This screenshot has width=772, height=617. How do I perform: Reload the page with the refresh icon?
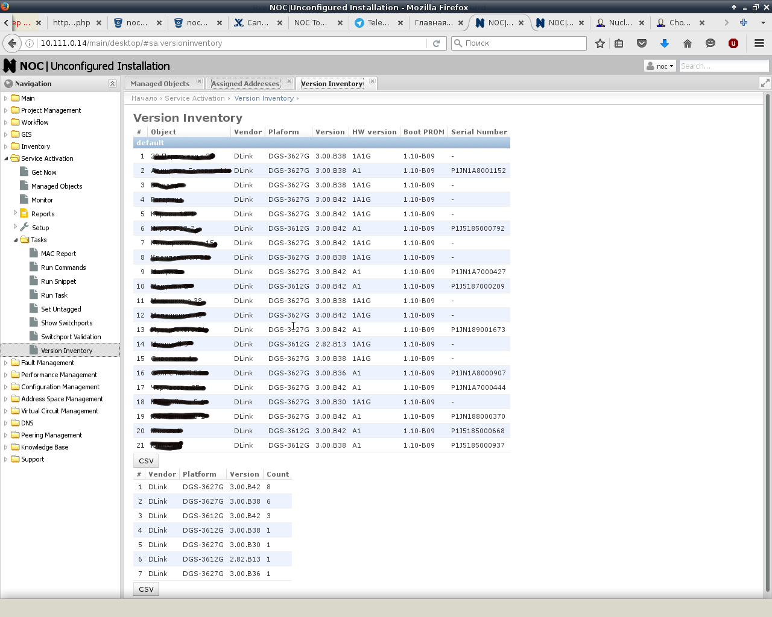click(436, 43)
